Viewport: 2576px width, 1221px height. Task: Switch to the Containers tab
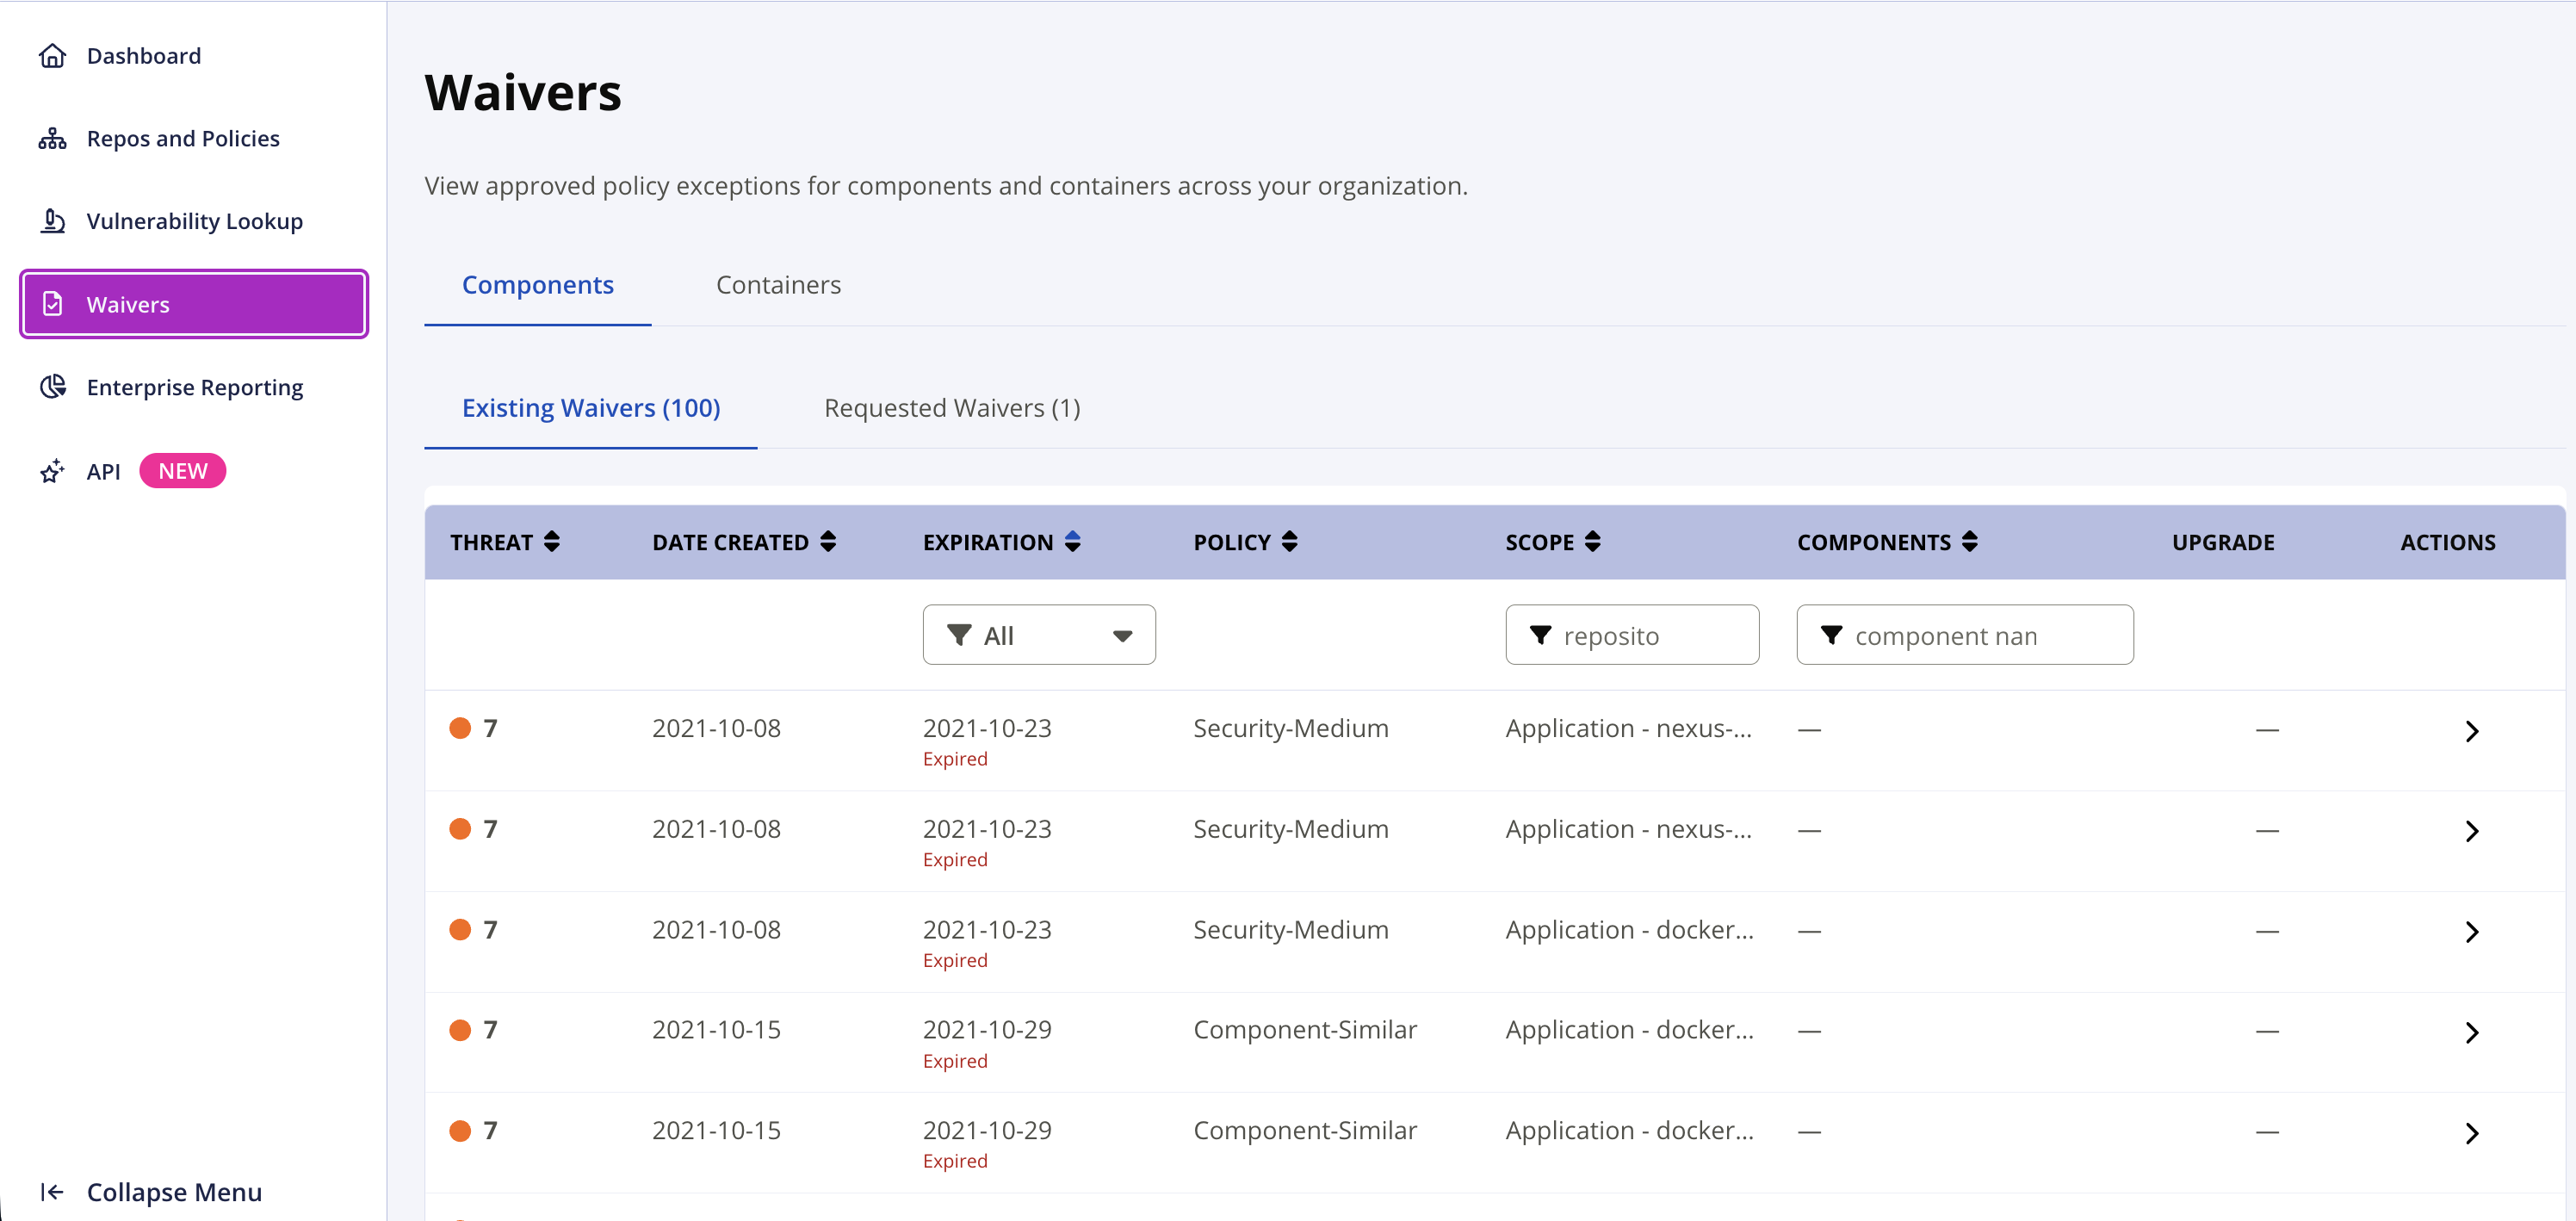(x=778, y=285)
